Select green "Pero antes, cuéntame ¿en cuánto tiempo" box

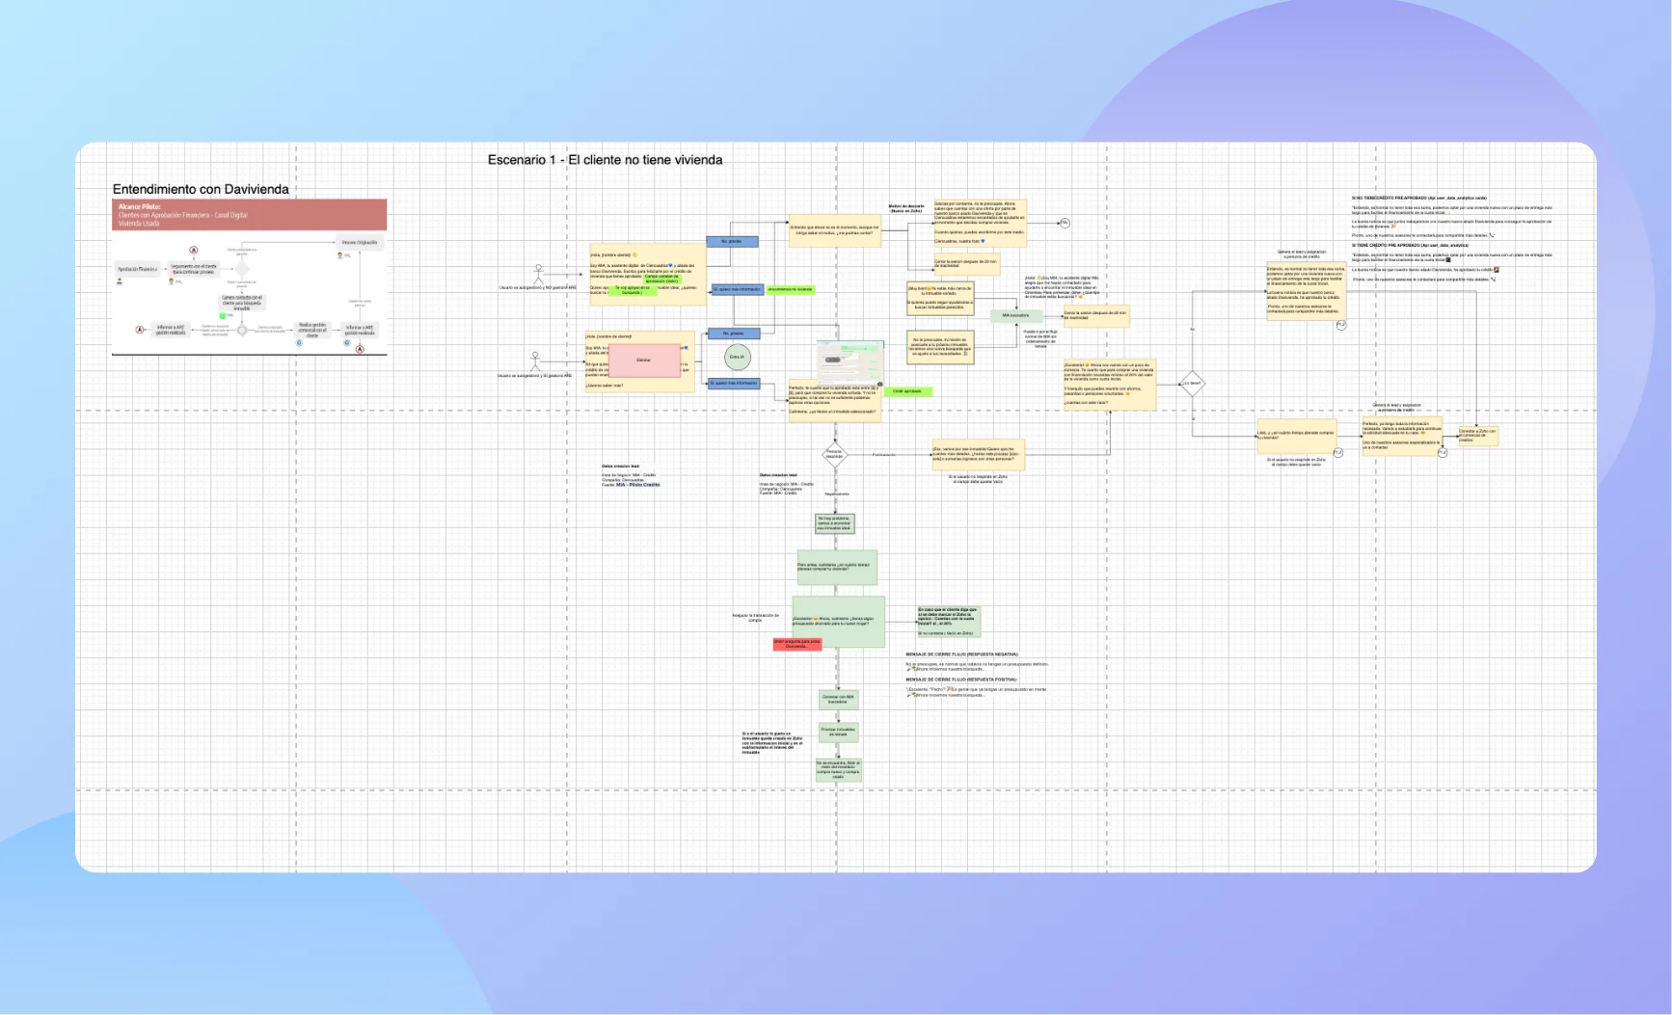[837, 567]
